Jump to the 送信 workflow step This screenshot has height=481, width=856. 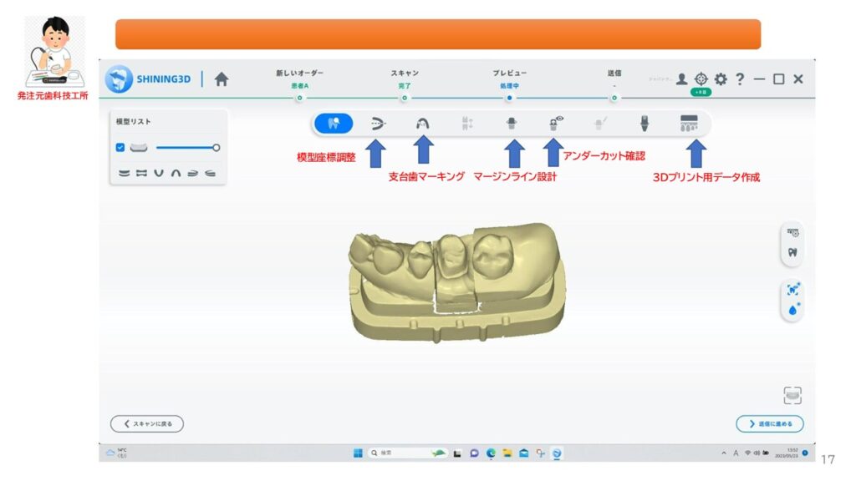tap(614, 98)
